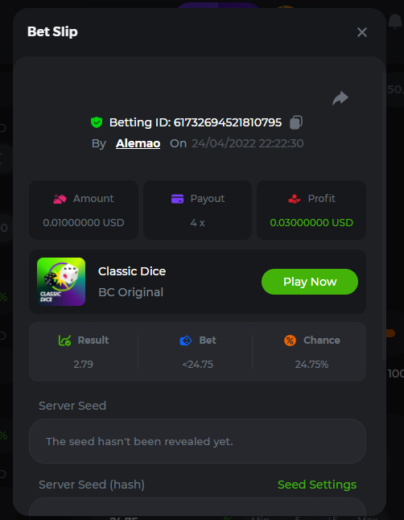Click the dialog's vertical scrollbar
The width and height of the screenshot is (404, 520).
pyautogui.click(x=384, y=216)
